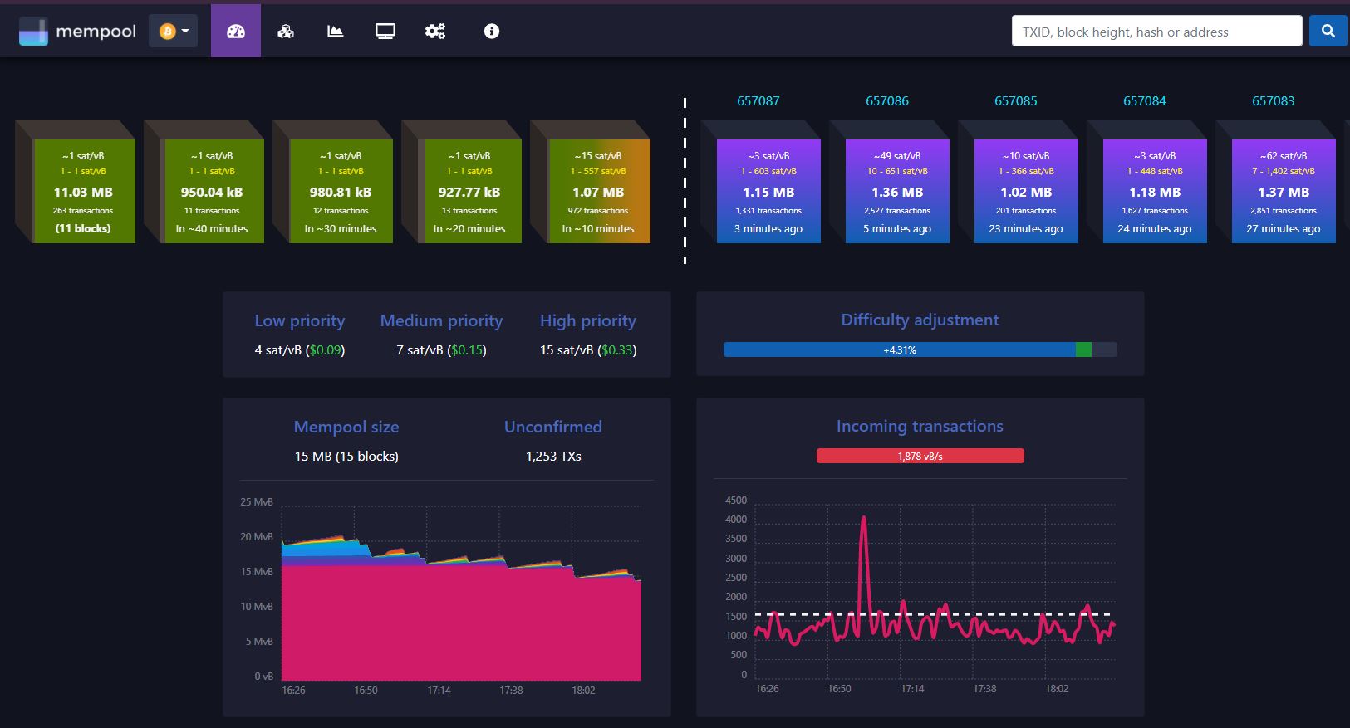This screenshot has height=728, width=1350.
Task: Click the Incoming transactions heading link
Action: pos(920,426)
